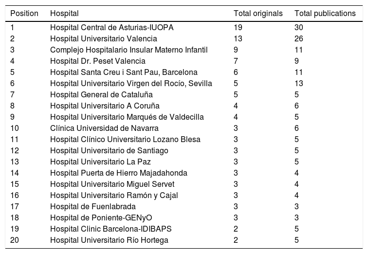This screenshot has width=368, height=254.
Task: Click Hospital Universitario Marqués de Valdecilla
Action: tap(127, 117)
